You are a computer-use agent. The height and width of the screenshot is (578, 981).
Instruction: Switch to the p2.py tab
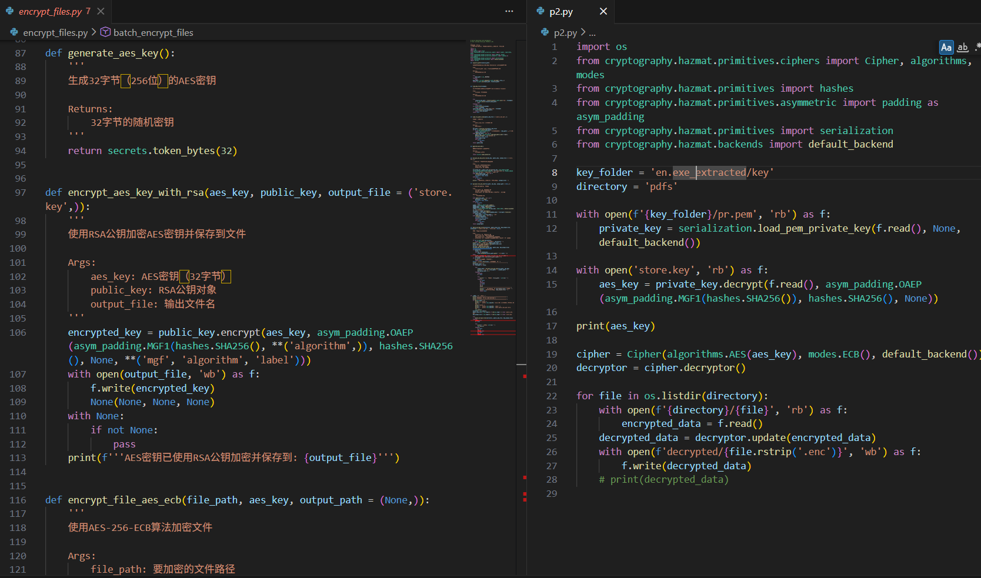[560, 11]
